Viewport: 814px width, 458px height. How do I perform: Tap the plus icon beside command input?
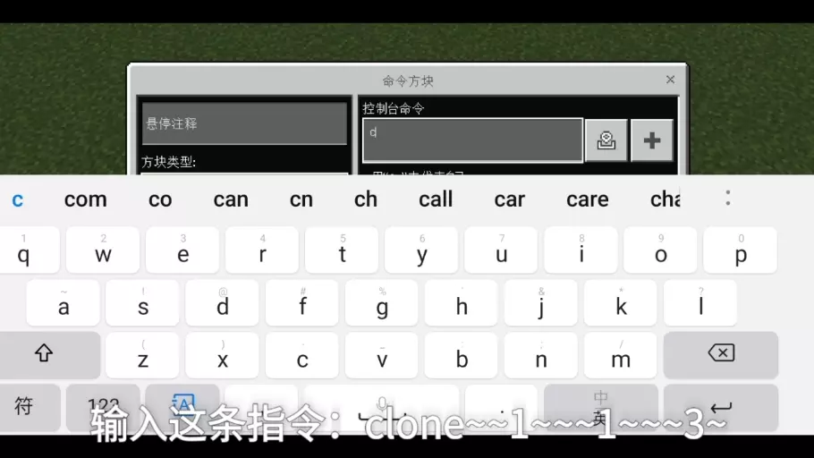(652, 140)
